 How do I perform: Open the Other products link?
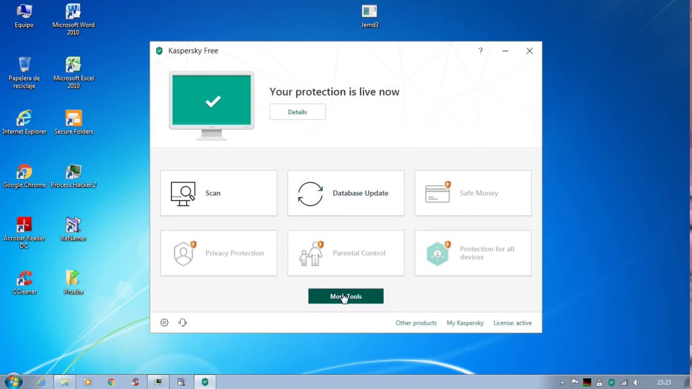416,323
